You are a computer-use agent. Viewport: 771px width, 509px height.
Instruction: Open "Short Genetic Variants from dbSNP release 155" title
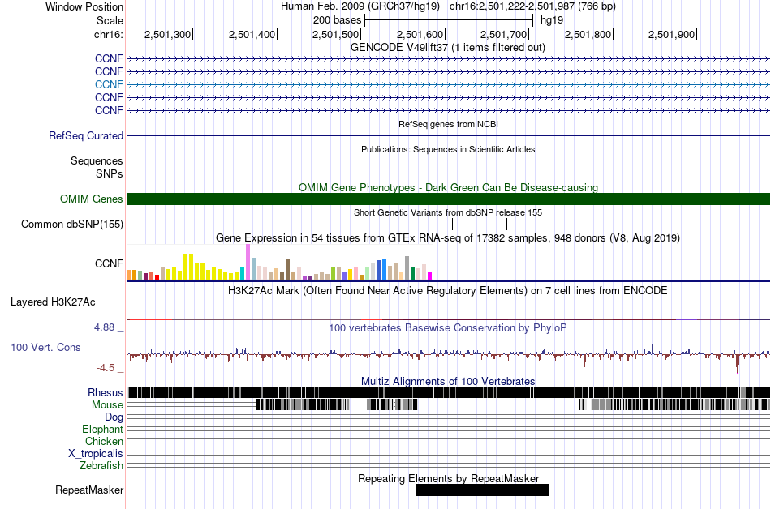448,212
